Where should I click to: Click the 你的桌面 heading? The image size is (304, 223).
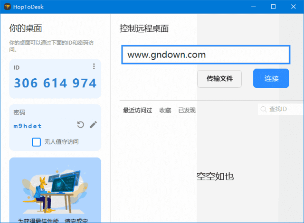pos(26,28)
